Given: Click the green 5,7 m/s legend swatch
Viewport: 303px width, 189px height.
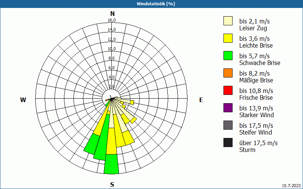Looking at the screenshot, I should (228, 56).
